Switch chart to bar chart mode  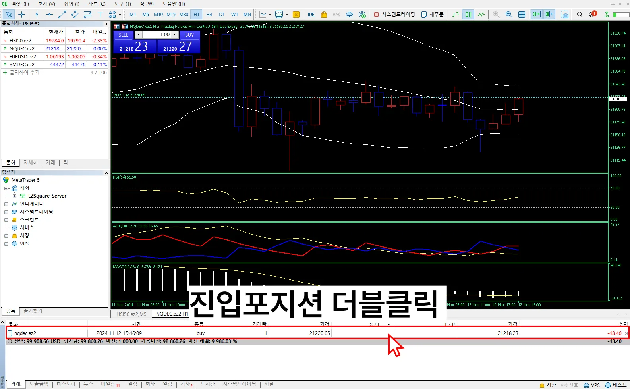[456, 14]
